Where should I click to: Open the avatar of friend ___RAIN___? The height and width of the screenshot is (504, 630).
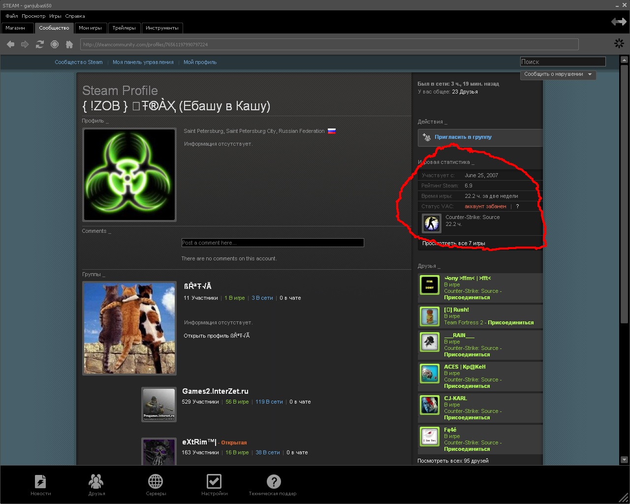coord(429,342)
